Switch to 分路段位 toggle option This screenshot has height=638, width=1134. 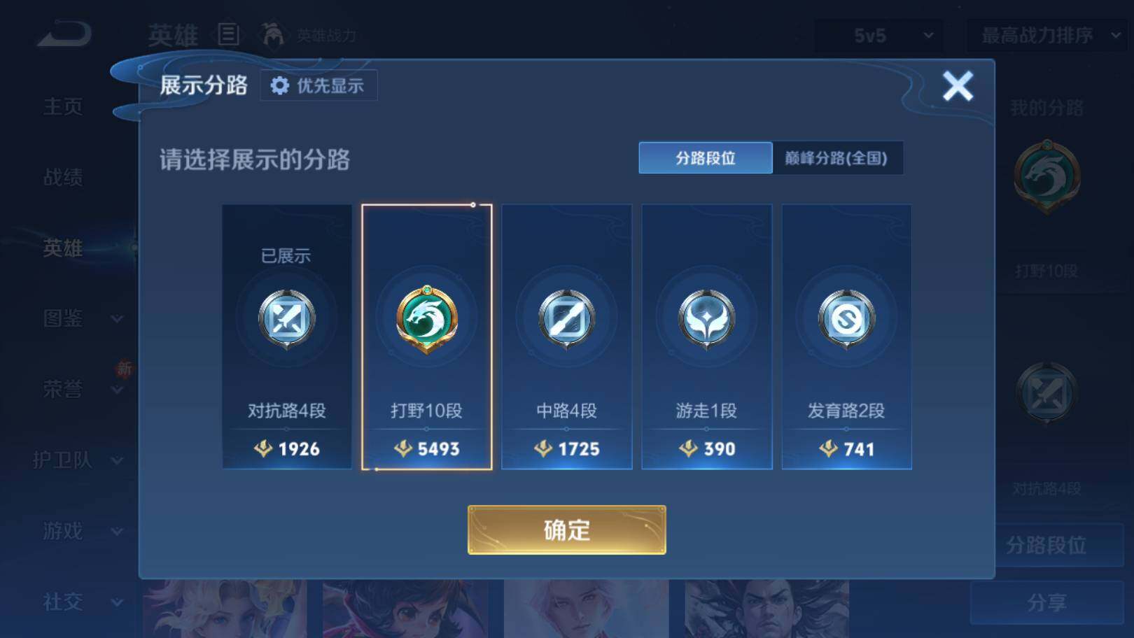[x=706, y=158]
